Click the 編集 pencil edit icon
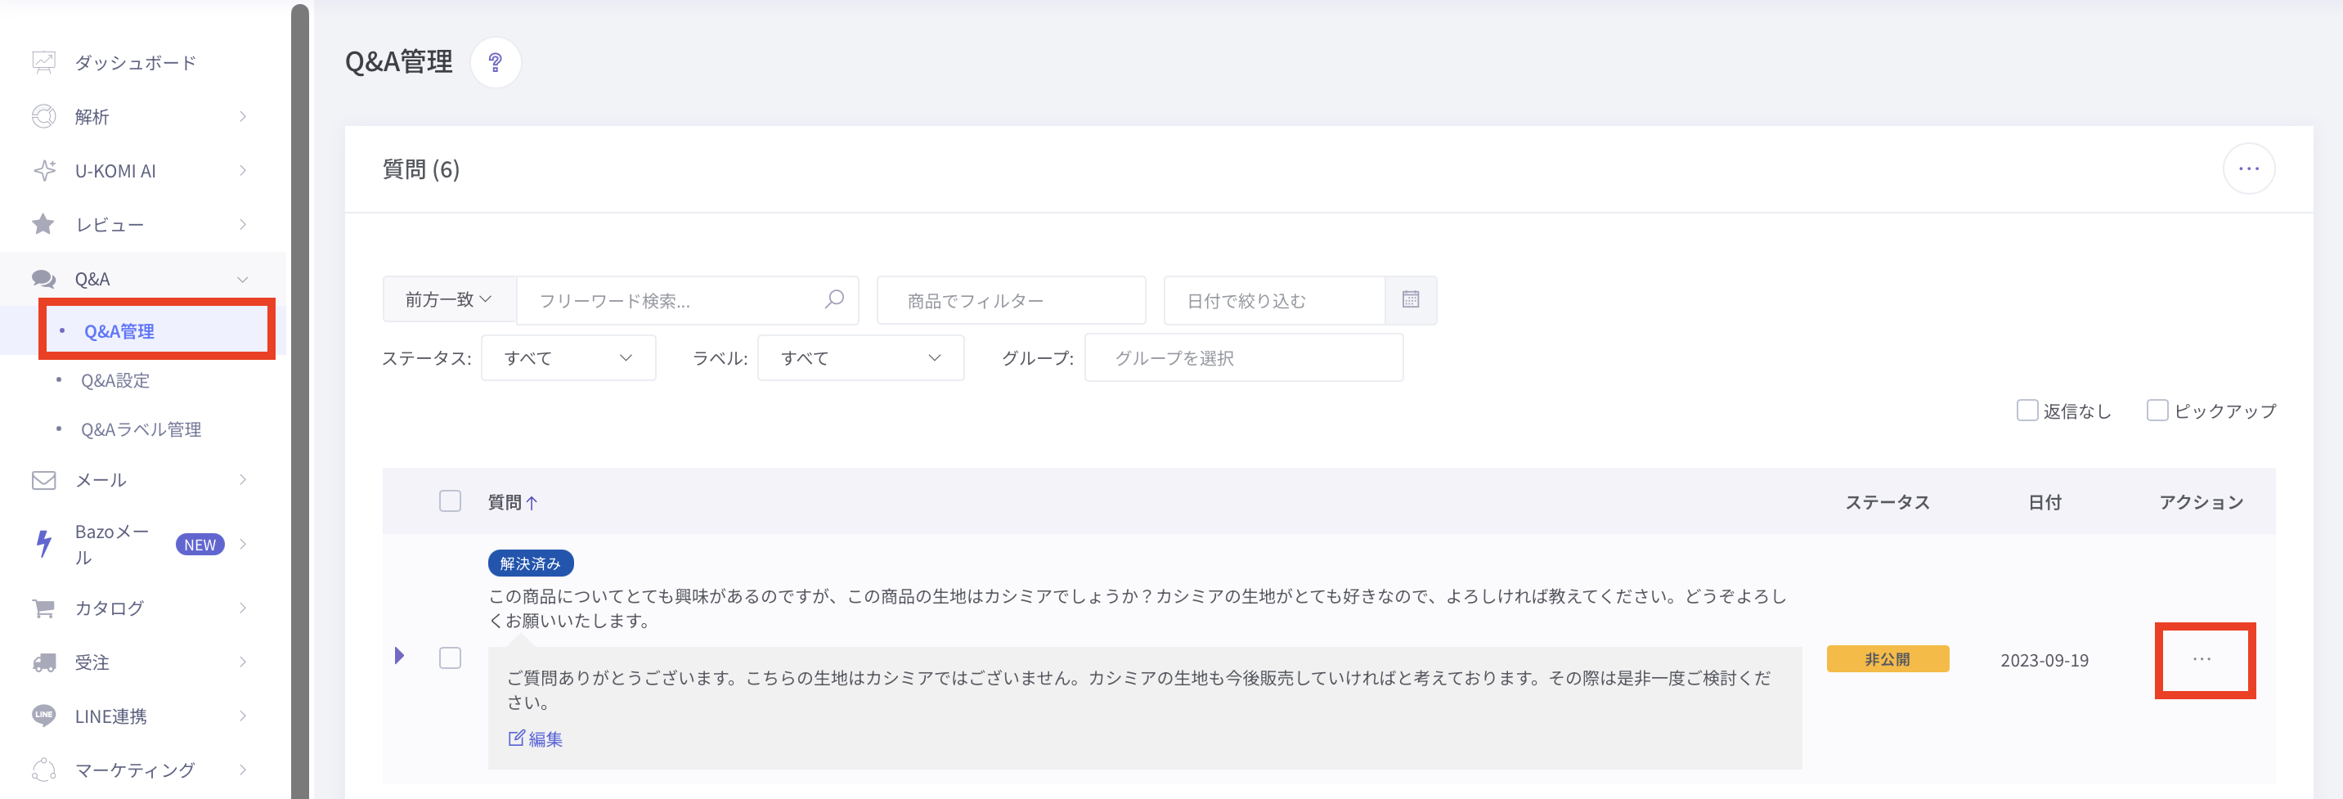Screen dimensions: 2343x799 pos(517,738)
